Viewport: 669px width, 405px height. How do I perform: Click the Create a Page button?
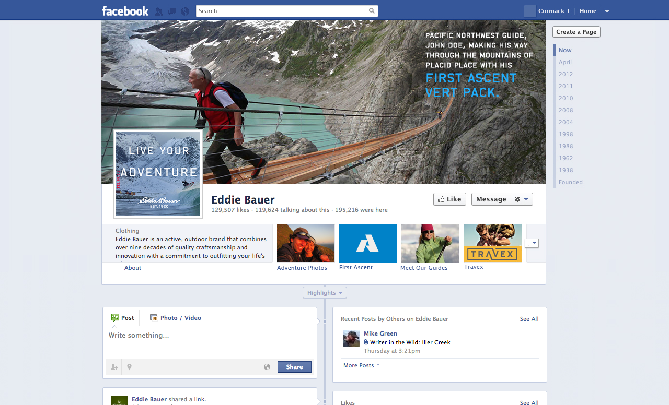(576, 32)
